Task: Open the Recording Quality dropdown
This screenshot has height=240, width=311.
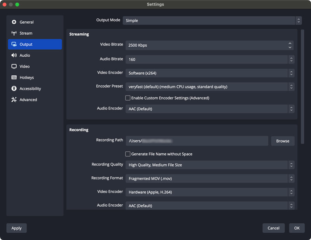Action: (x=210, y=165)
